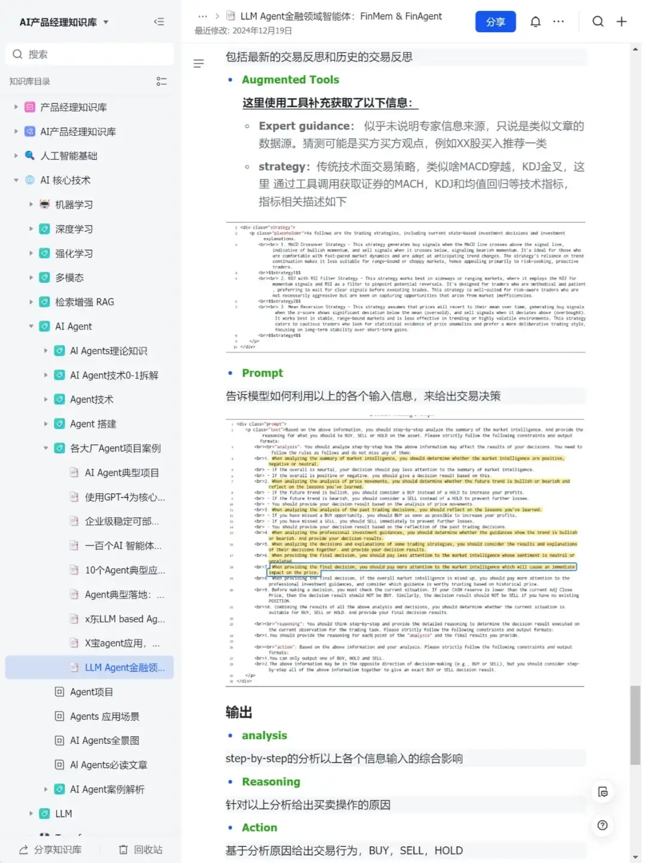Open the document outline hamburger icon
Viewport: 645px width, 863px height.
pos(199,63)
